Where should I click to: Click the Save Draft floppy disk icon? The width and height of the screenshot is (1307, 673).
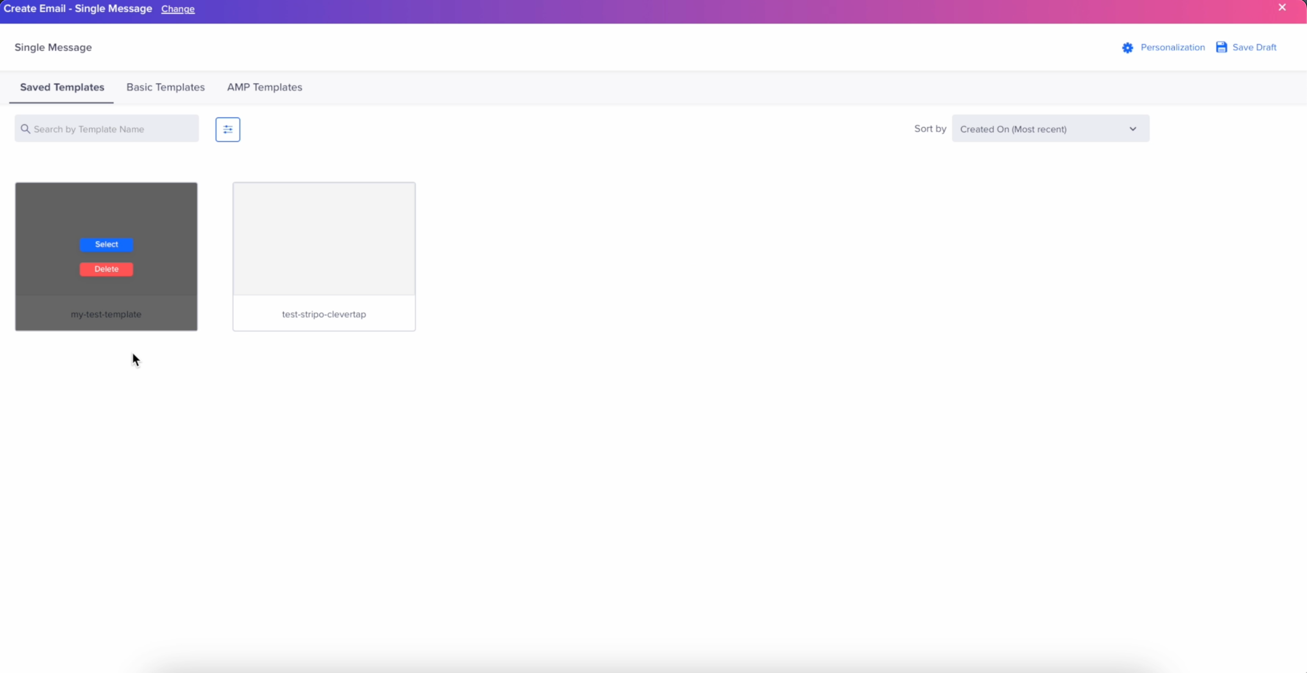click(x=1221, y=47)
